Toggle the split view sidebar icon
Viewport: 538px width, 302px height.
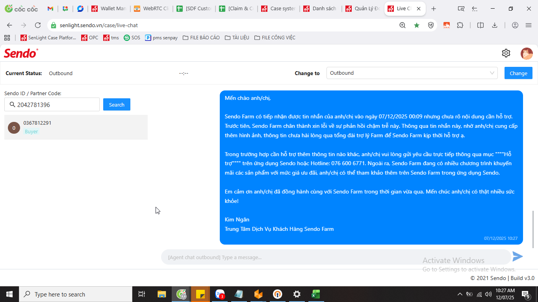coord(480,25)
